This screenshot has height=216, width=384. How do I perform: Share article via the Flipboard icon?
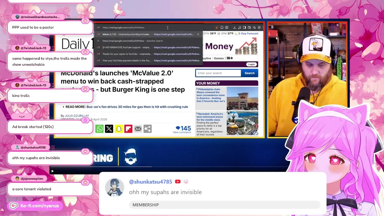pos(128,129)
